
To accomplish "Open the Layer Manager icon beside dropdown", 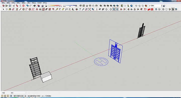I will 164,6.
